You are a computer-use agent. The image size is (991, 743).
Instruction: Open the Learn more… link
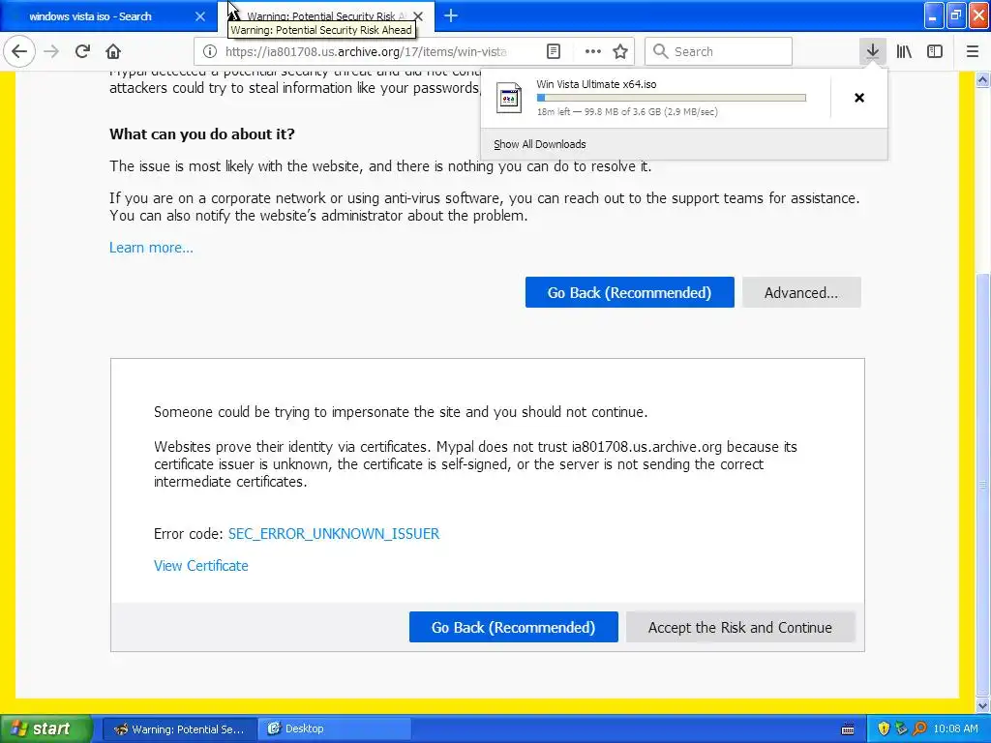(151, 248)
